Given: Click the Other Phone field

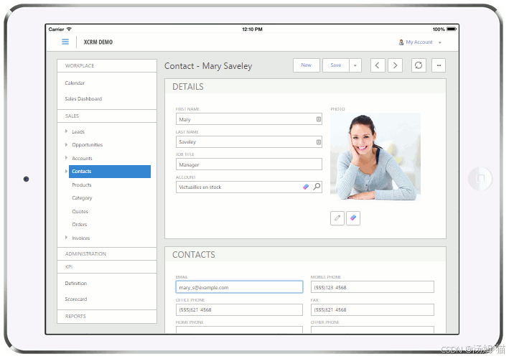Looking at the screenshot, I should point(373,330).
